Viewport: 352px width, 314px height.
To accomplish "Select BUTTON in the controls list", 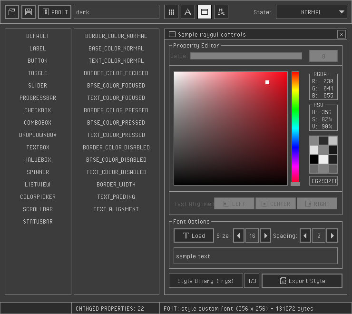I will (x=38, y=61).
